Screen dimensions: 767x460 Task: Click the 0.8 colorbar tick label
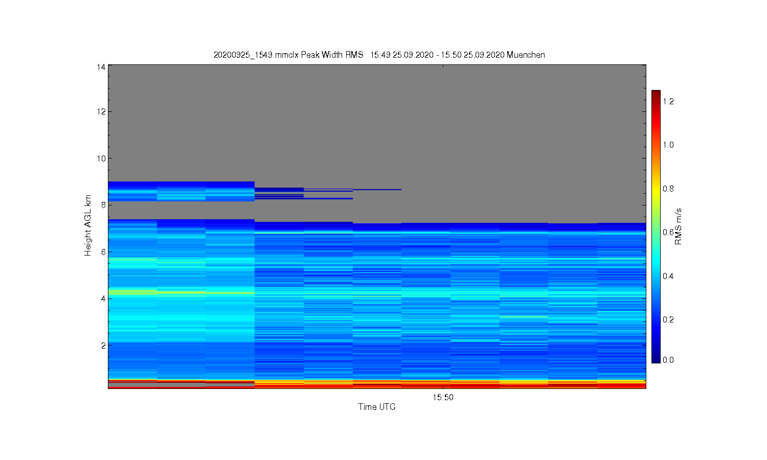[x=668, y=189]
